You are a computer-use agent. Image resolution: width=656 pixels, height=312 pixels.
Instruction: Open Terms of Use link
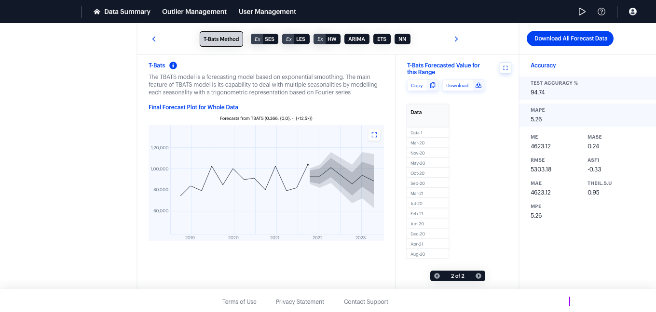(239, 302)
